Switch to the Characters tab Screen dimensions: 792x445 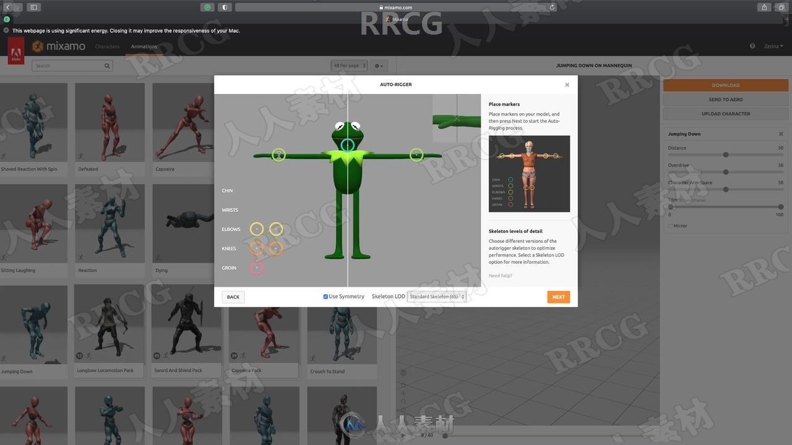pyautogui.click(x=107, y=46)
